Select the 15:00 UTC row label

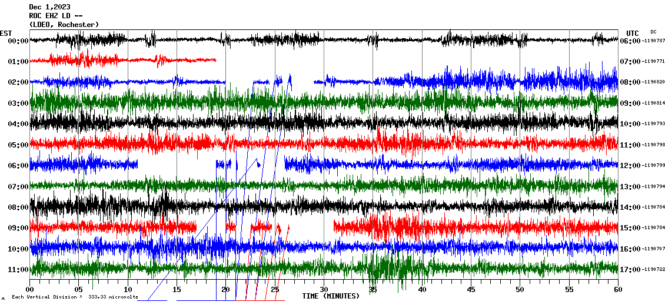pyautogui.click(x=630, y=228)
